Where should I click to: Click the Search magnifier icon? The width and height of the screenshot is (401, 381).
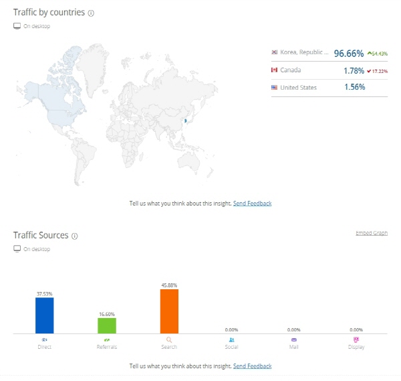169,339
